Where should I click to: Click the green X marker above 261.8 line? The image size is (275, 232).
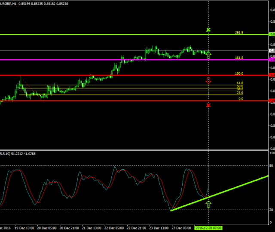pos(208,30)
